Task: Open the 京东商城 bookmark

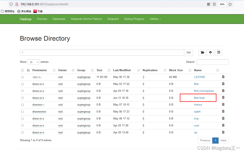Action: coord(24,11)
